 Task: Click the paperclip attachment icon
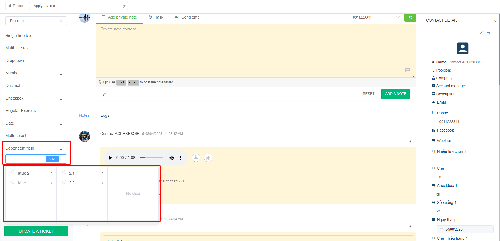click(105, 94)
